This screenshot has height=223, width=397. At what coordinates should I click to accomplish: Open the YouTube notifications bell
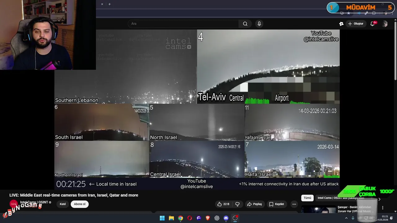click(373, 24)
